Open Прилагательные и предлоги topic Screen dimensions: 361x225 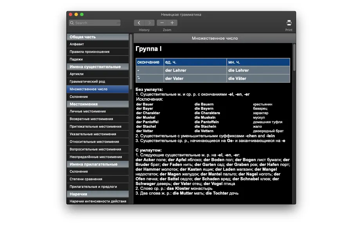[x=97, y=187]
